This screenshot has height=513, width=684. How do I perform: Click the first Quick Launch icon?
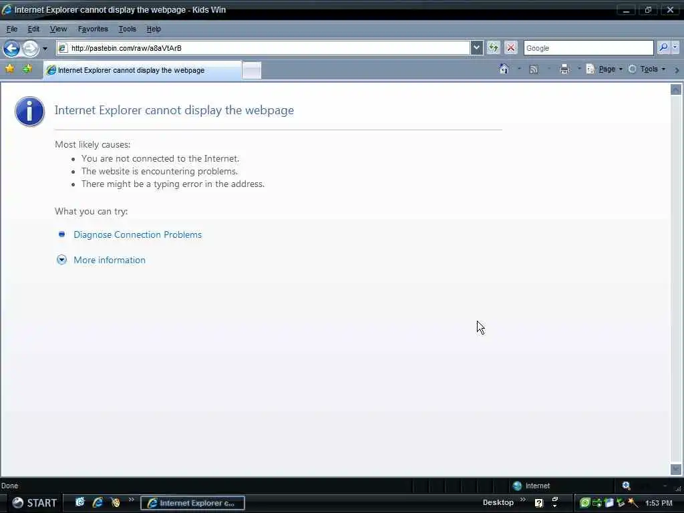point(80,502)
